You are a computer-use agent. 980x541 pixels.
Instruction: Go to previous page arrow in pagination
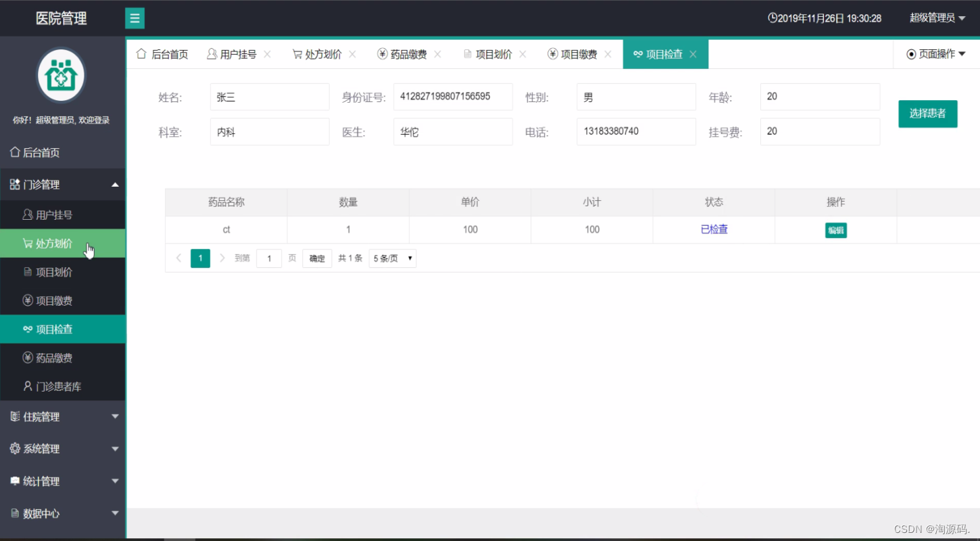coord(178,258)
